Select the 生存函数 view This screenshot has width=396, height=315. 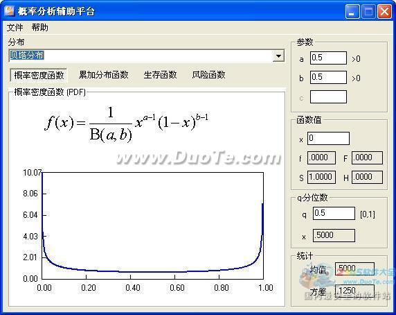(160, 75)
